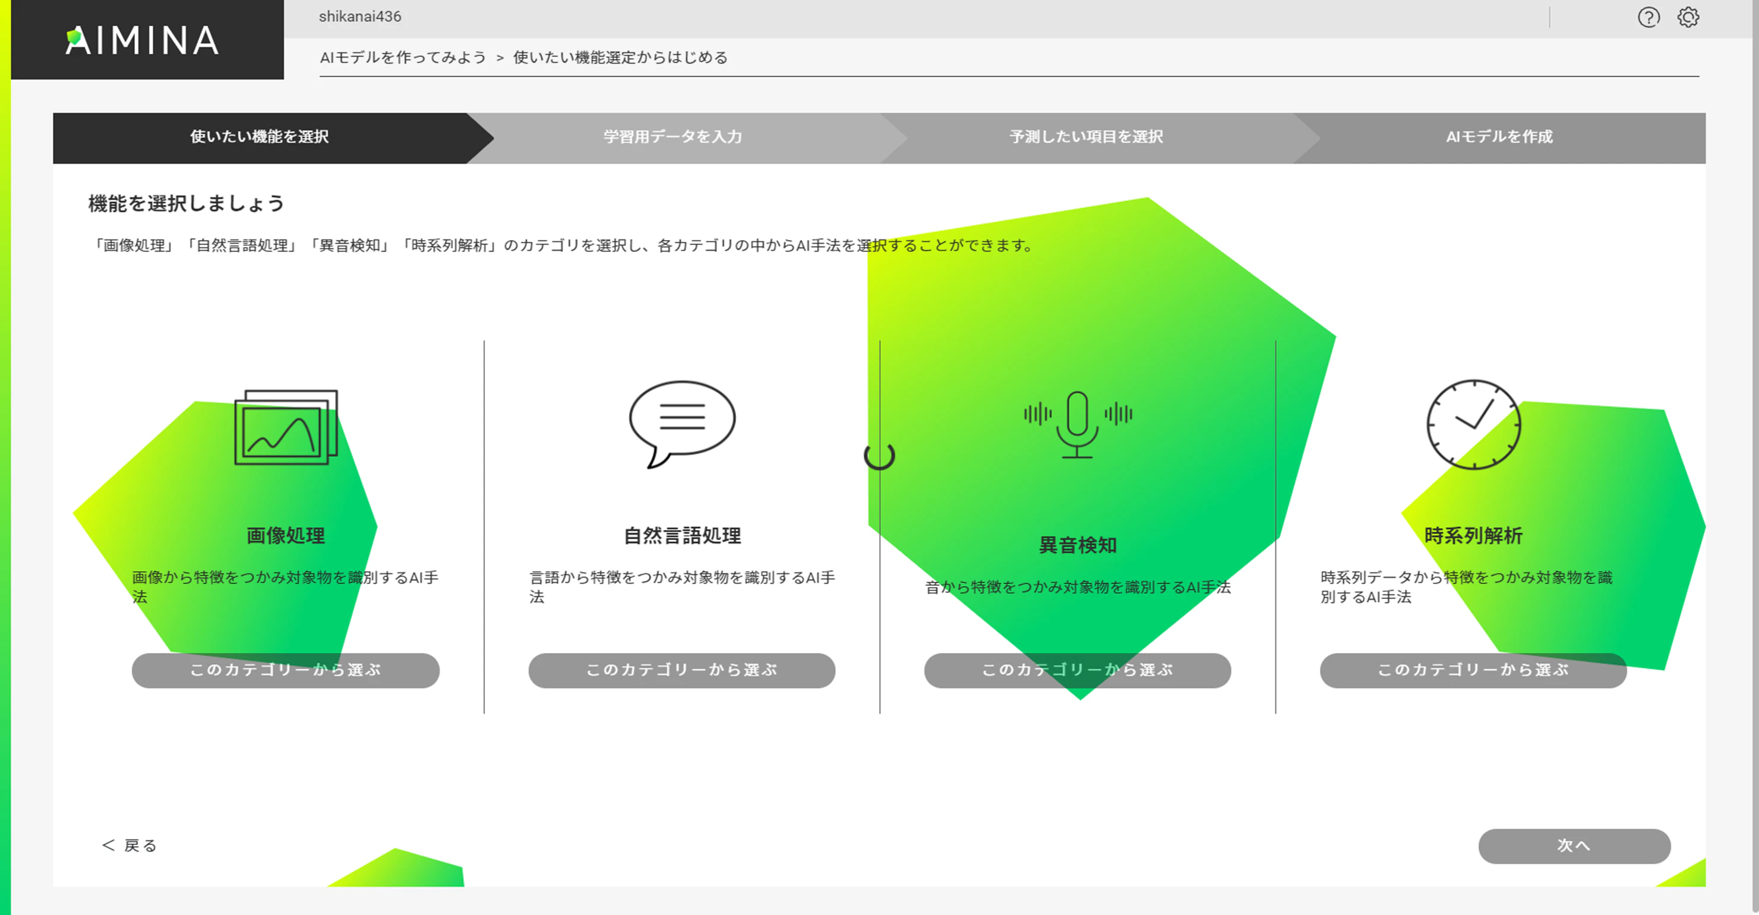The image size is (1759, 915).
Task: Click the 異音検知 category title
Action: pyautogui.click(x=1078, y=545)
